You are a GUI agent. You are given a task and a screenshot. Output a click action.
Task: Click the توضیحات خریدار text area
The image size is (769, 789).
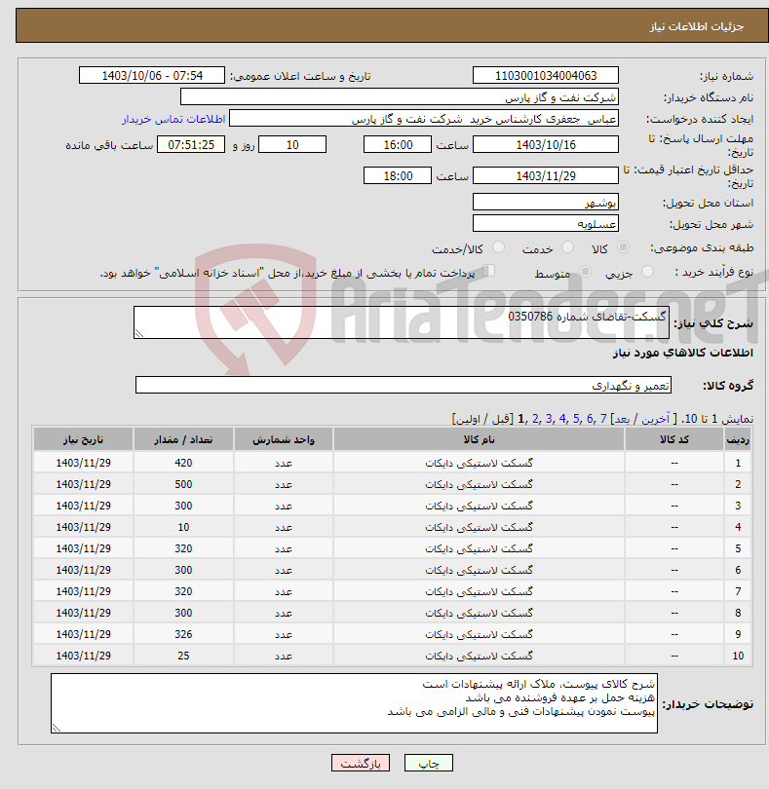[x=354, y=703]
